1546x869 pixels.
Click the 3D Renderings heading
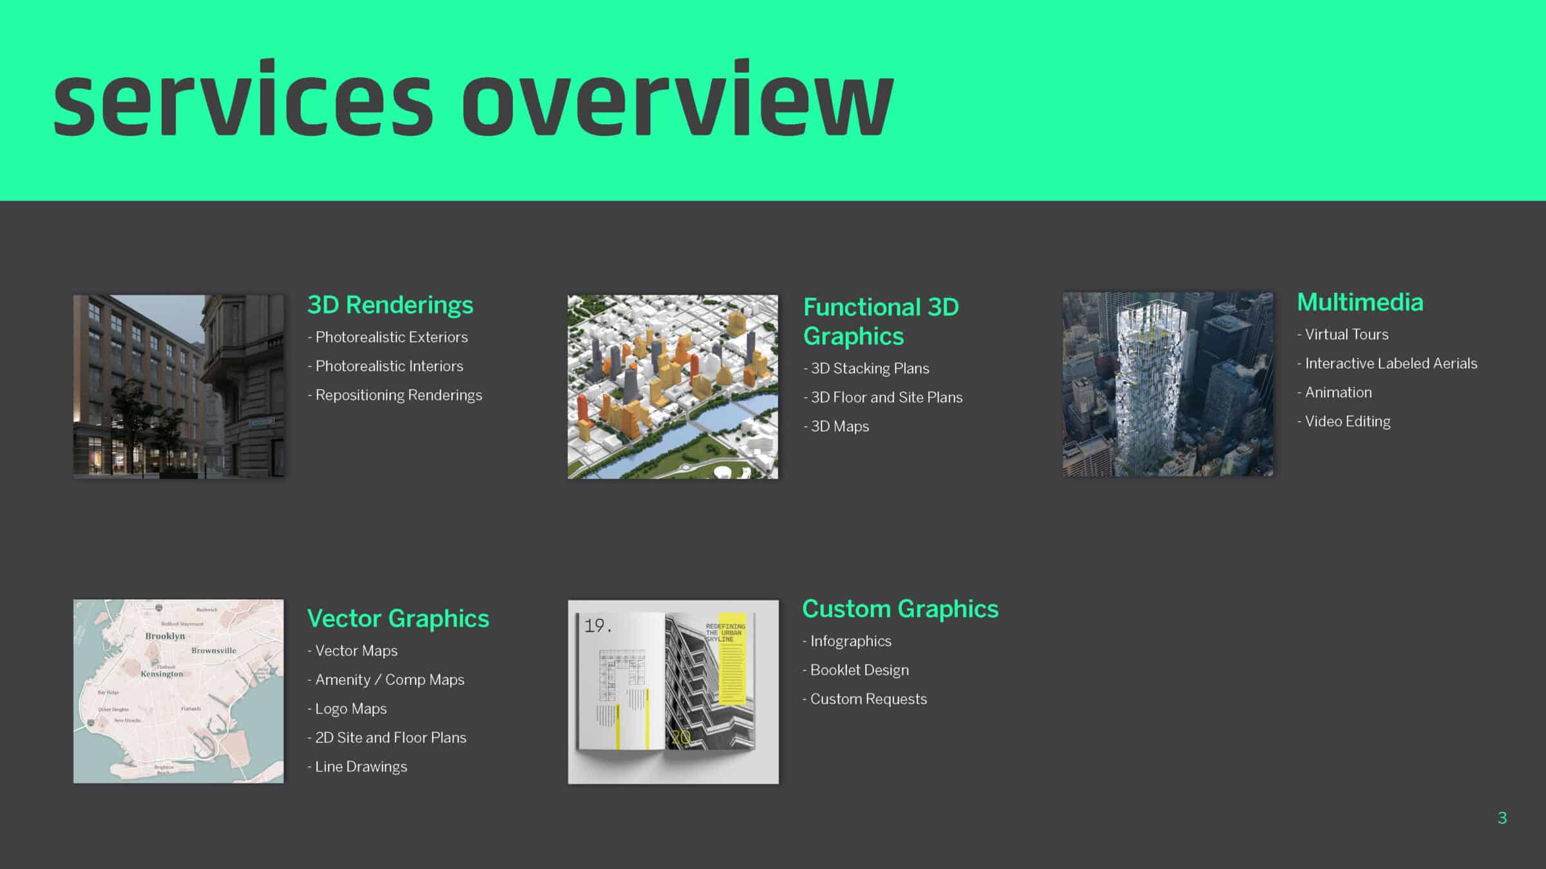point(390,305)
